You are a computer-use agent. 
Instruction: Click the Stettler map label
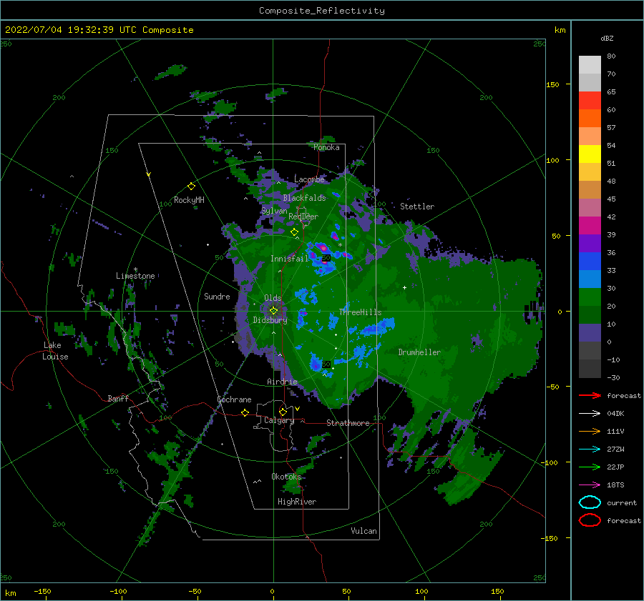tap(417, 207)
